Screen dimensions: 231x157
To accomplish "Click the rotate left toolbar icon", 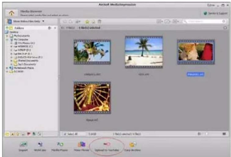I will (65, 22).
